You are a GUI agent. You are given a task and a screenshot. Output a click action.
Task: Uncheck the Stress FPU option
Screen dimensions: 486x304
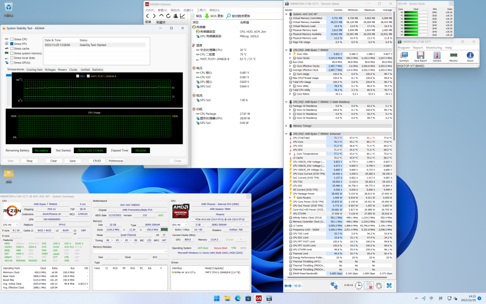point(12,44)
